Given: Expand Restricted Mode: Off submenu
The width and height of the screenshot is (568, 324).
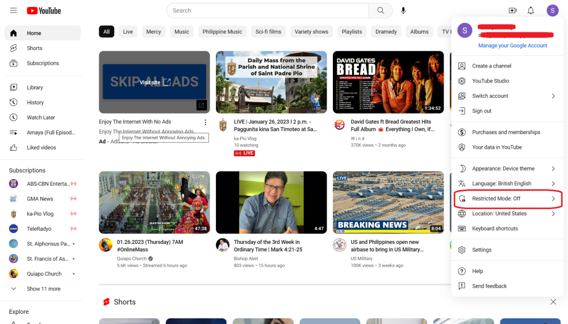Looking at the screenshot, I should [x=507, y=198].
